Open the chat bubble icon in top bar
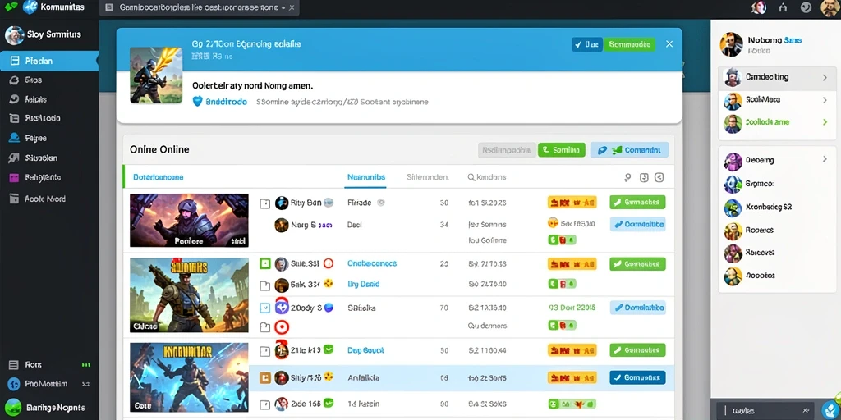This screenshot has height=420, width=841. point(806,7)
